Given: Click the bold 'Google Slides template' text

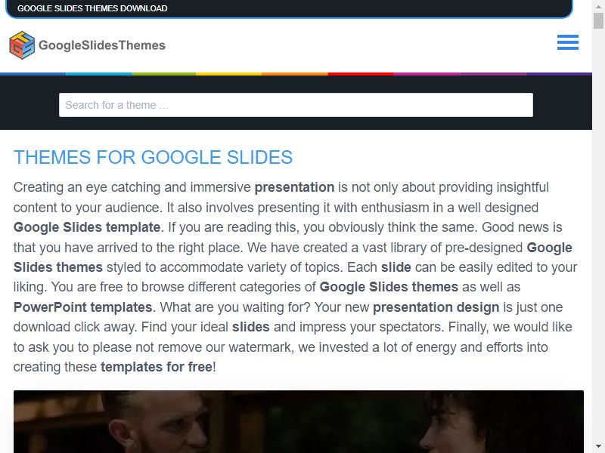Looking at the screenshot, I should [x=87, y=227].
